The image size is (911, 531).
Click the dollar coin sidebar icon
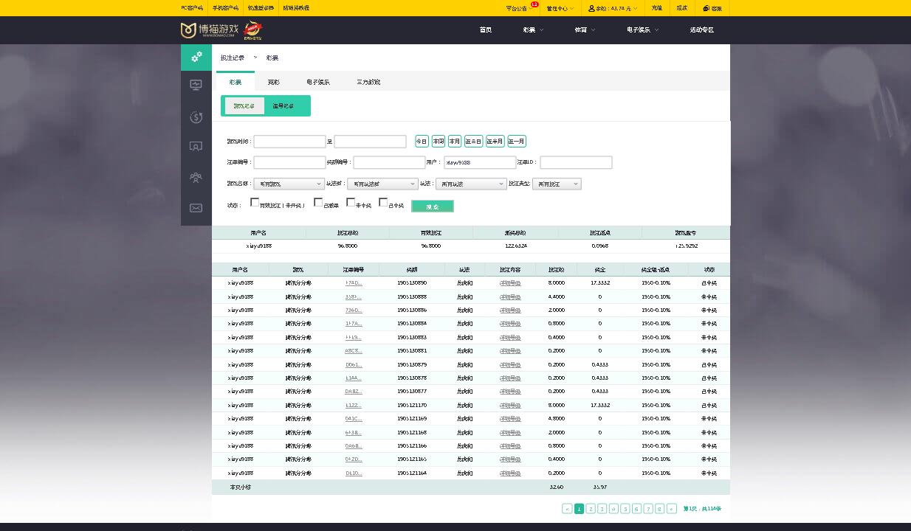pyautogui.click(x=196, y=117)
